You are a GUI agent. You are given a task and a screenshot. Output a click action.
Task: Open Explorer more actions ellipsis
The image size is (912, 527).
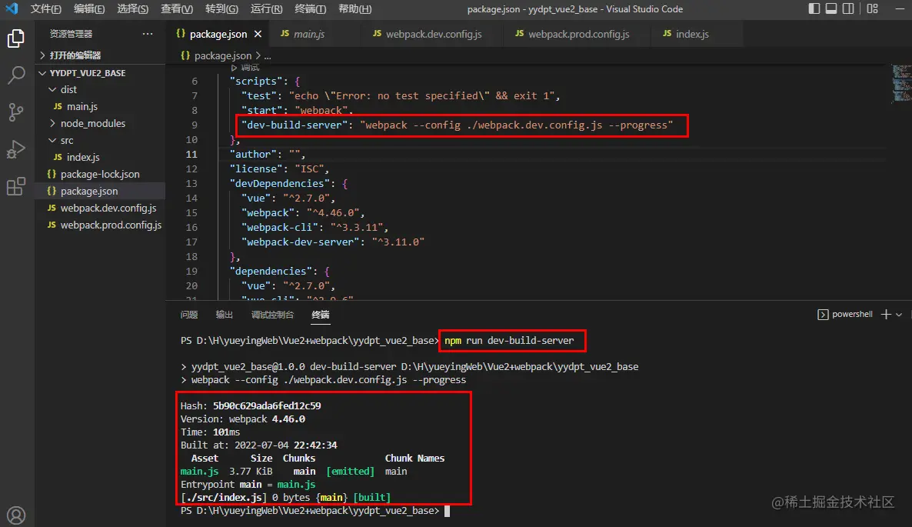click(148, 34)
